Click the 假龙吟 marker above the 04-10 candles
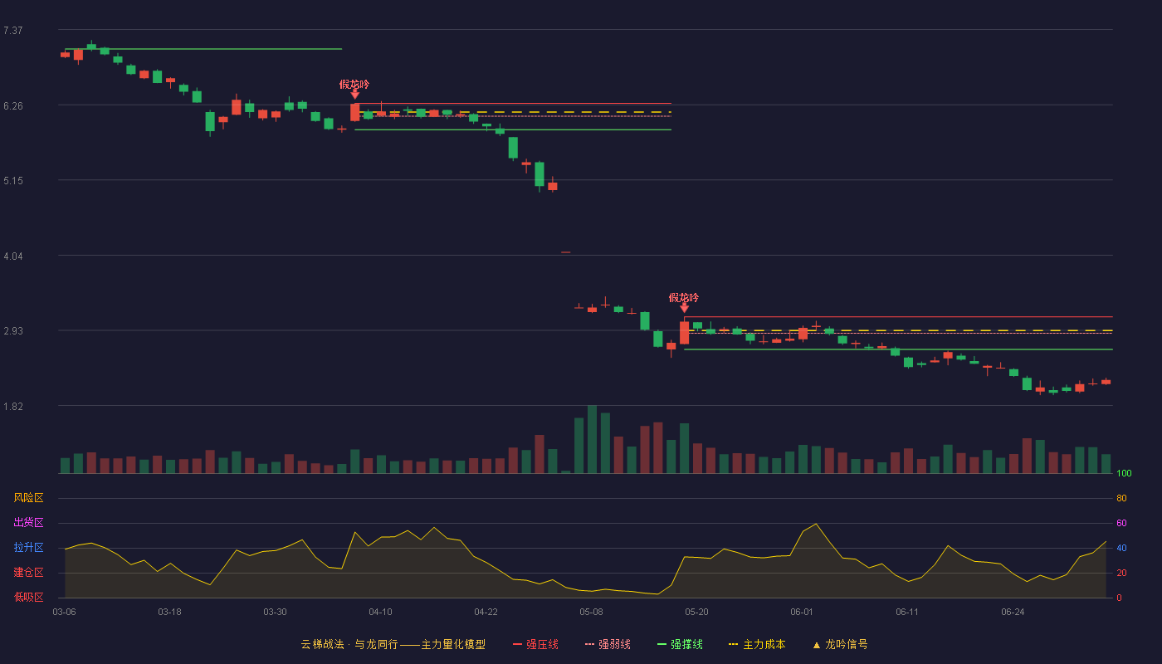The image size is (1162, 664). [354, 85]
